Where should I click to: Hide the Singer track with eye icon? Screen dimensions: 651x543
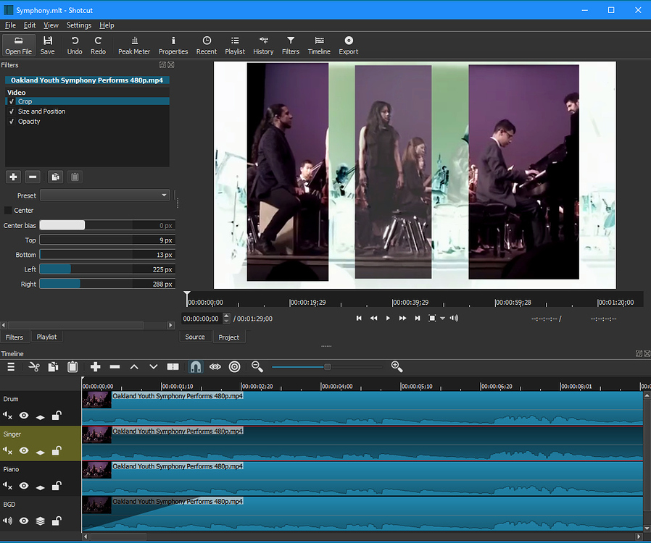point(24,450)
